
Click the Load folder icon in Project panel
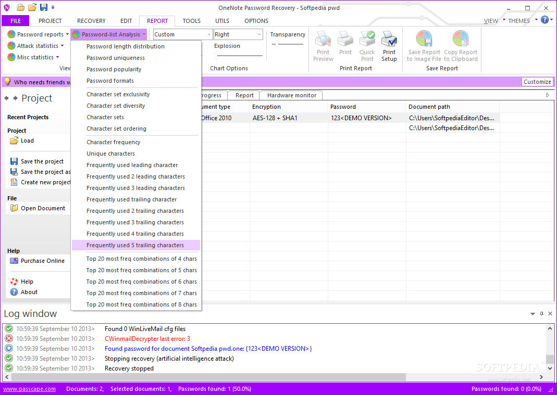[x=14, y=141]
